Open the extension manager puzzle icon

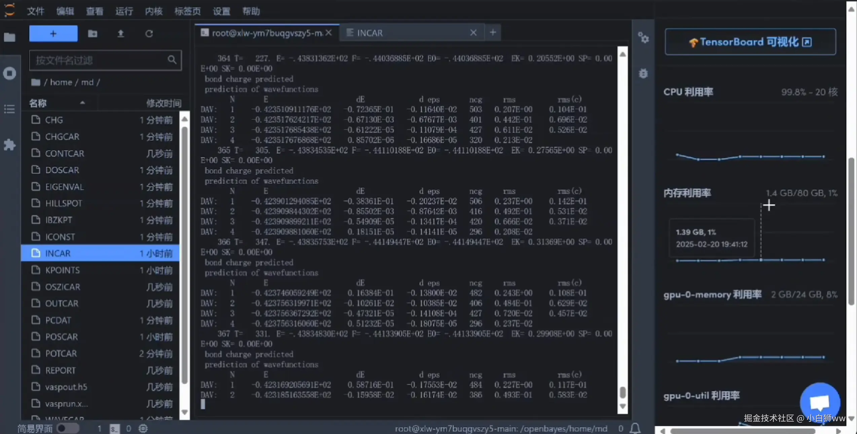tap(9, 145)
